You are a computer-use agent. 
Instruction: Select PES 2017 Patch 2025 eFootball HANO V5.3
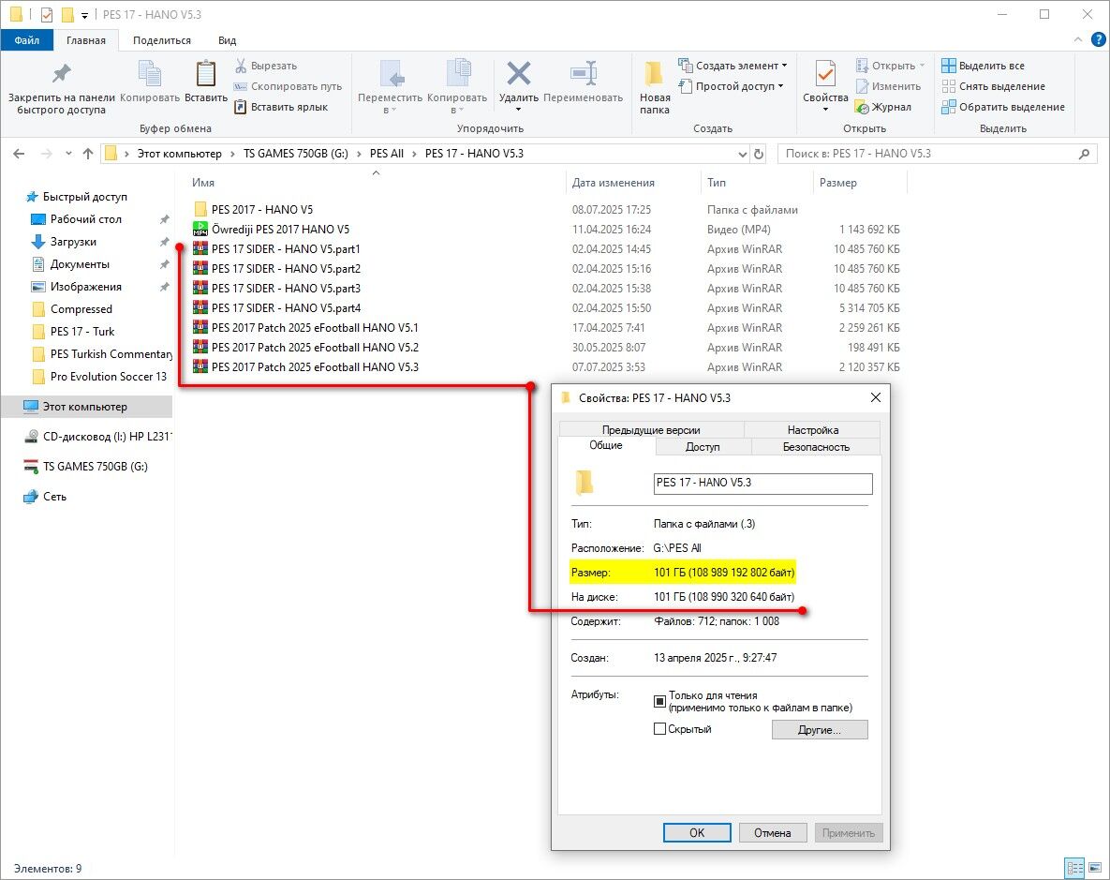(x=315, y=367)
